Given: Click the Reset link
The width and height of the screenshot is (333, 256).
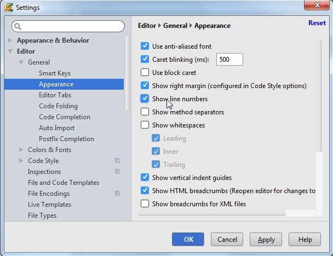Looking at the screenshot, I should 317,23.
